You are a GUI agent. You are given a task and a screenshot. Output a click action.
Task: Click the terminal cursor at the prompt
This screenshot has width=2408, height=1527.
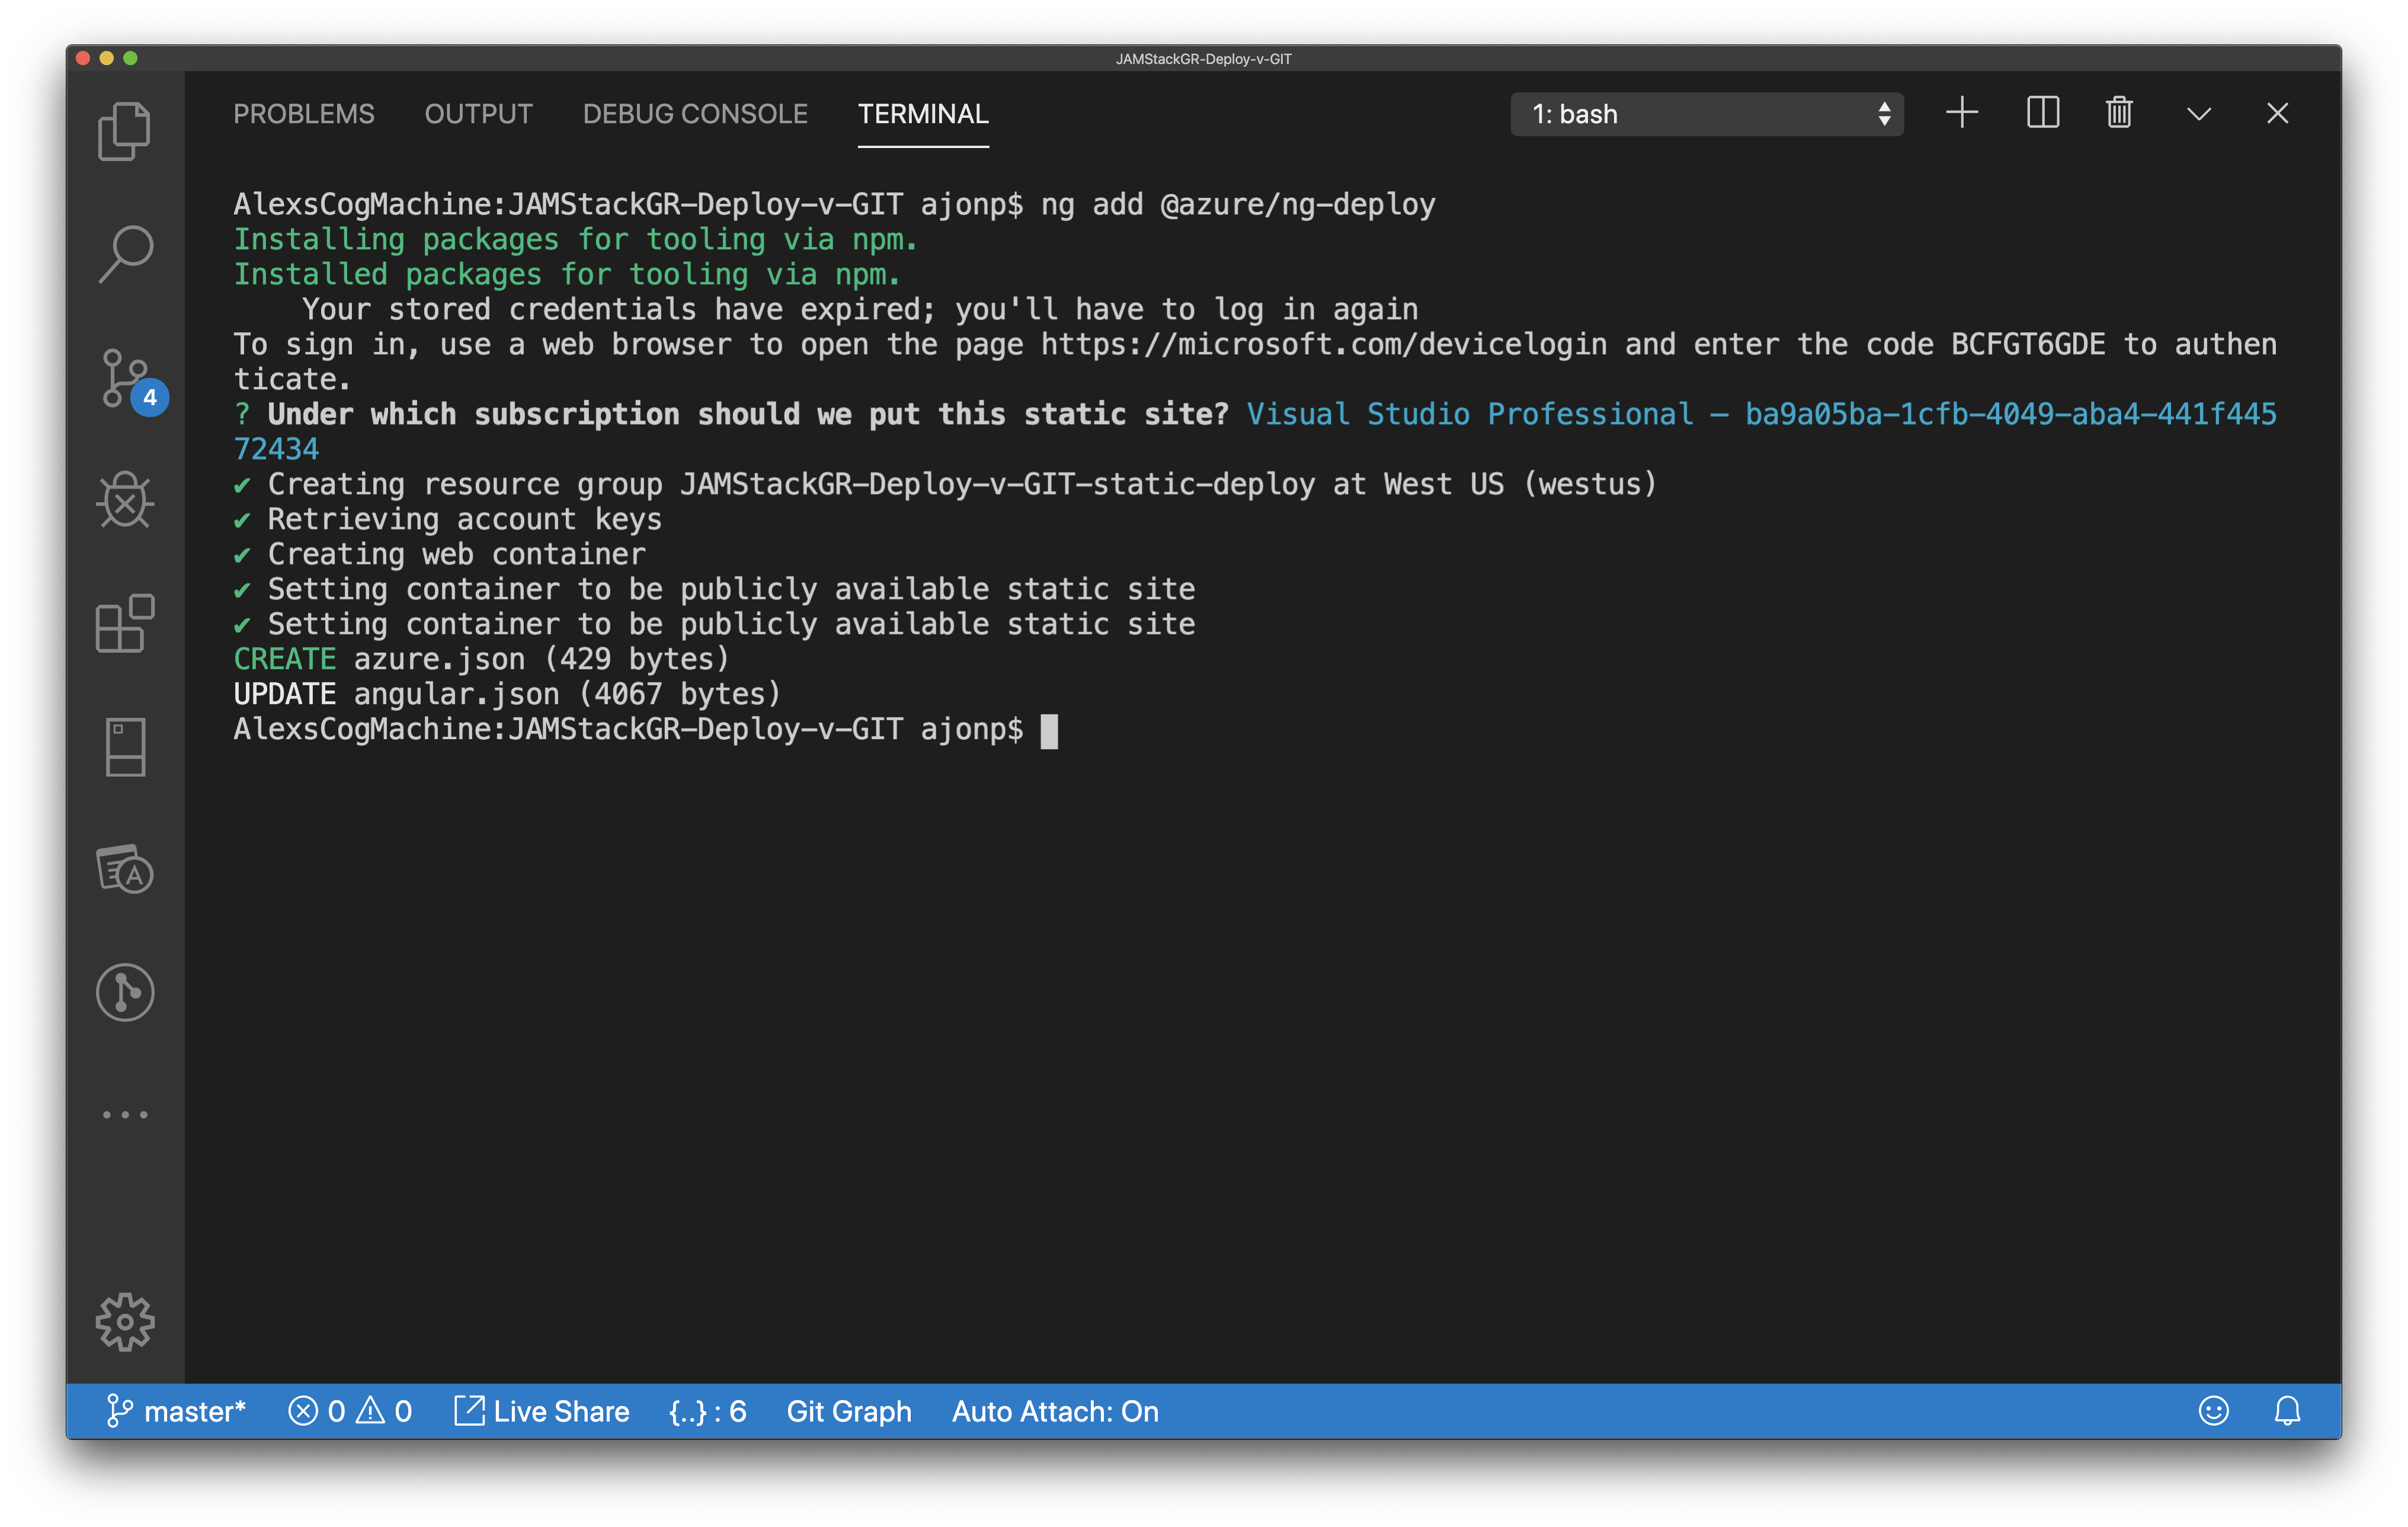(x=1048, y=730)
